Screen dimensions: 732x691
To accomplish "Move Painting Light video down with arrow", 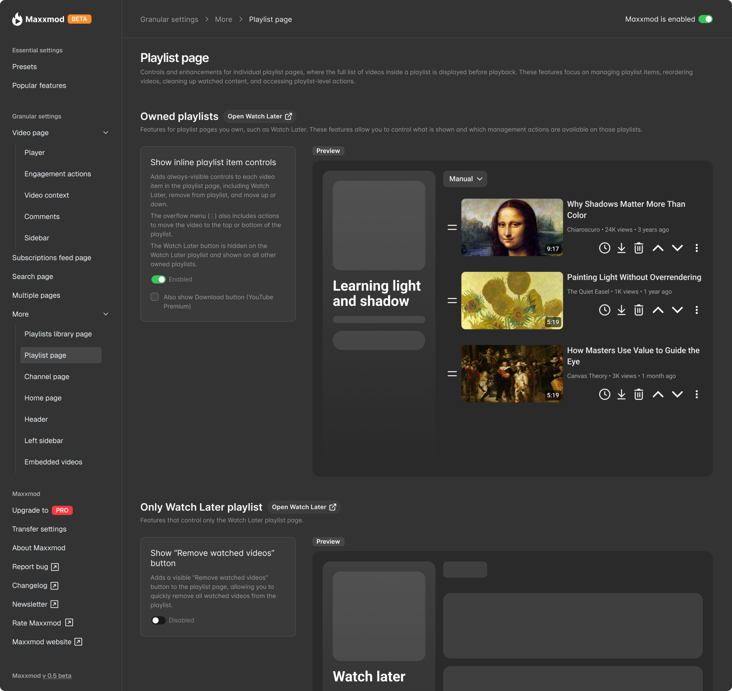I will 677,310.
